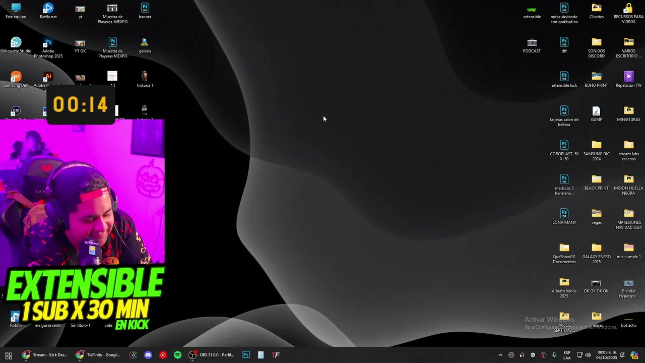The image size is (645, 363).
Task: Select the yt desktop shortcut
Action: coord(80,11)
